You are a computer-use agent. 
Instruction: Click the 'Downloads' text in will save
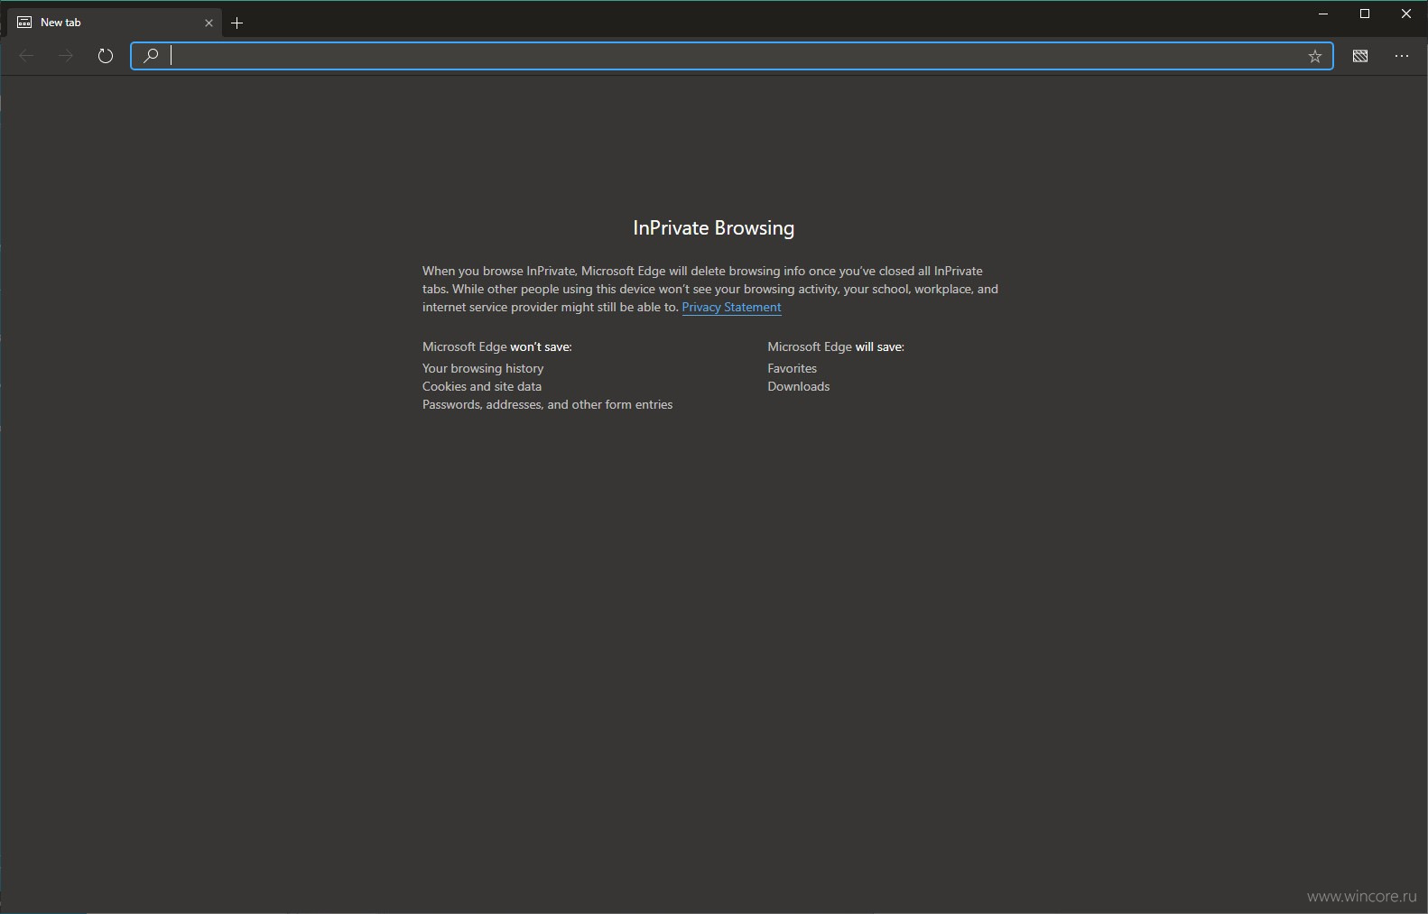pos(798,386)
